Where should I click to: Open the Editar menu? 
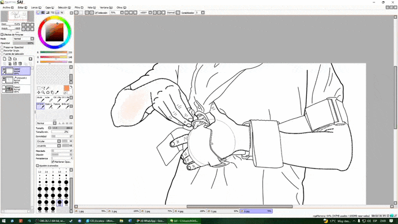pyautogui.click(x=22, y=8)
